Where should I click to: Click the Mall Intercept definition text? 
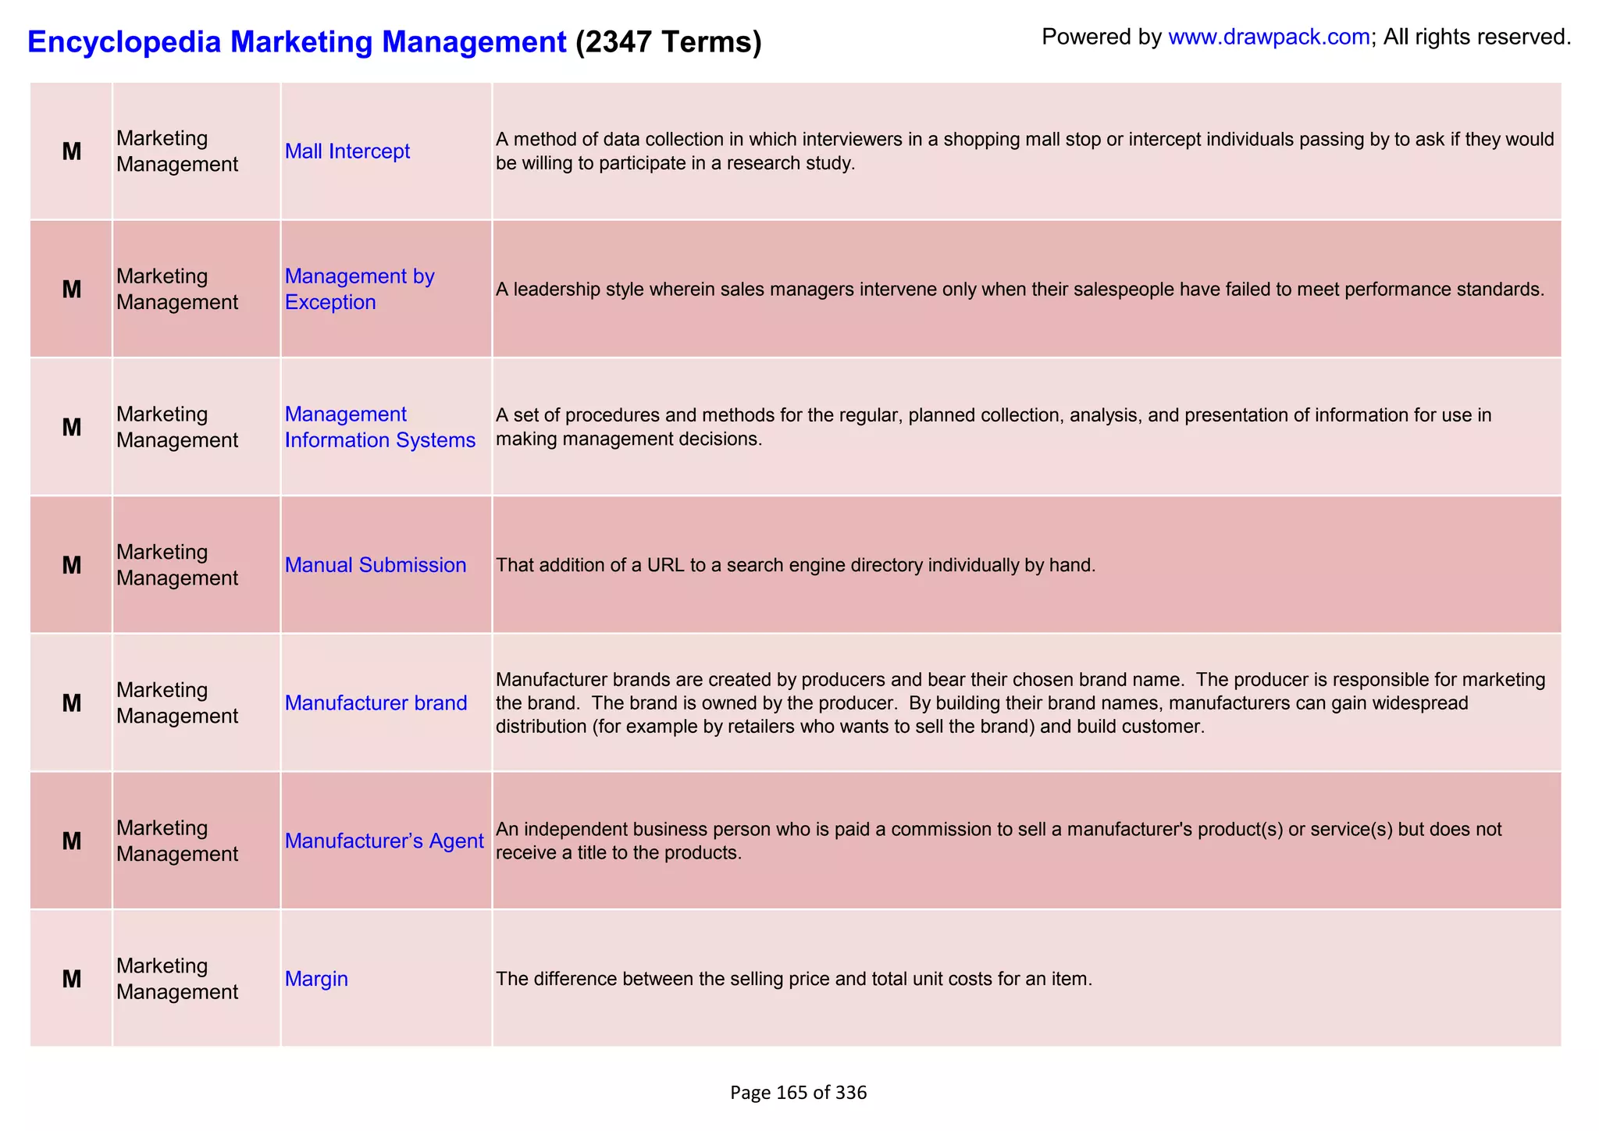(1024, 151)
